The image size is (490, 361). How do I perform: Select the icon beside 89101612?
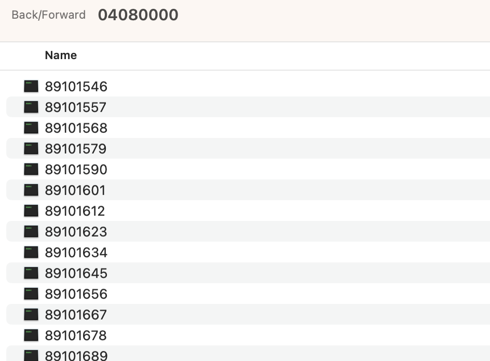coord(31,211)
